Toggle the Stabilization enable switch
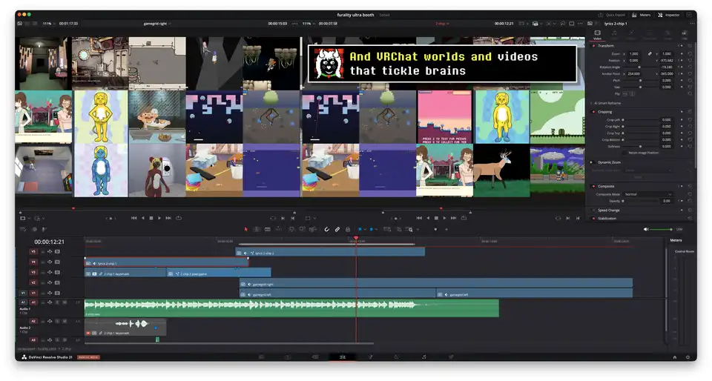This screenshot has width=712, height=381. 593,219
